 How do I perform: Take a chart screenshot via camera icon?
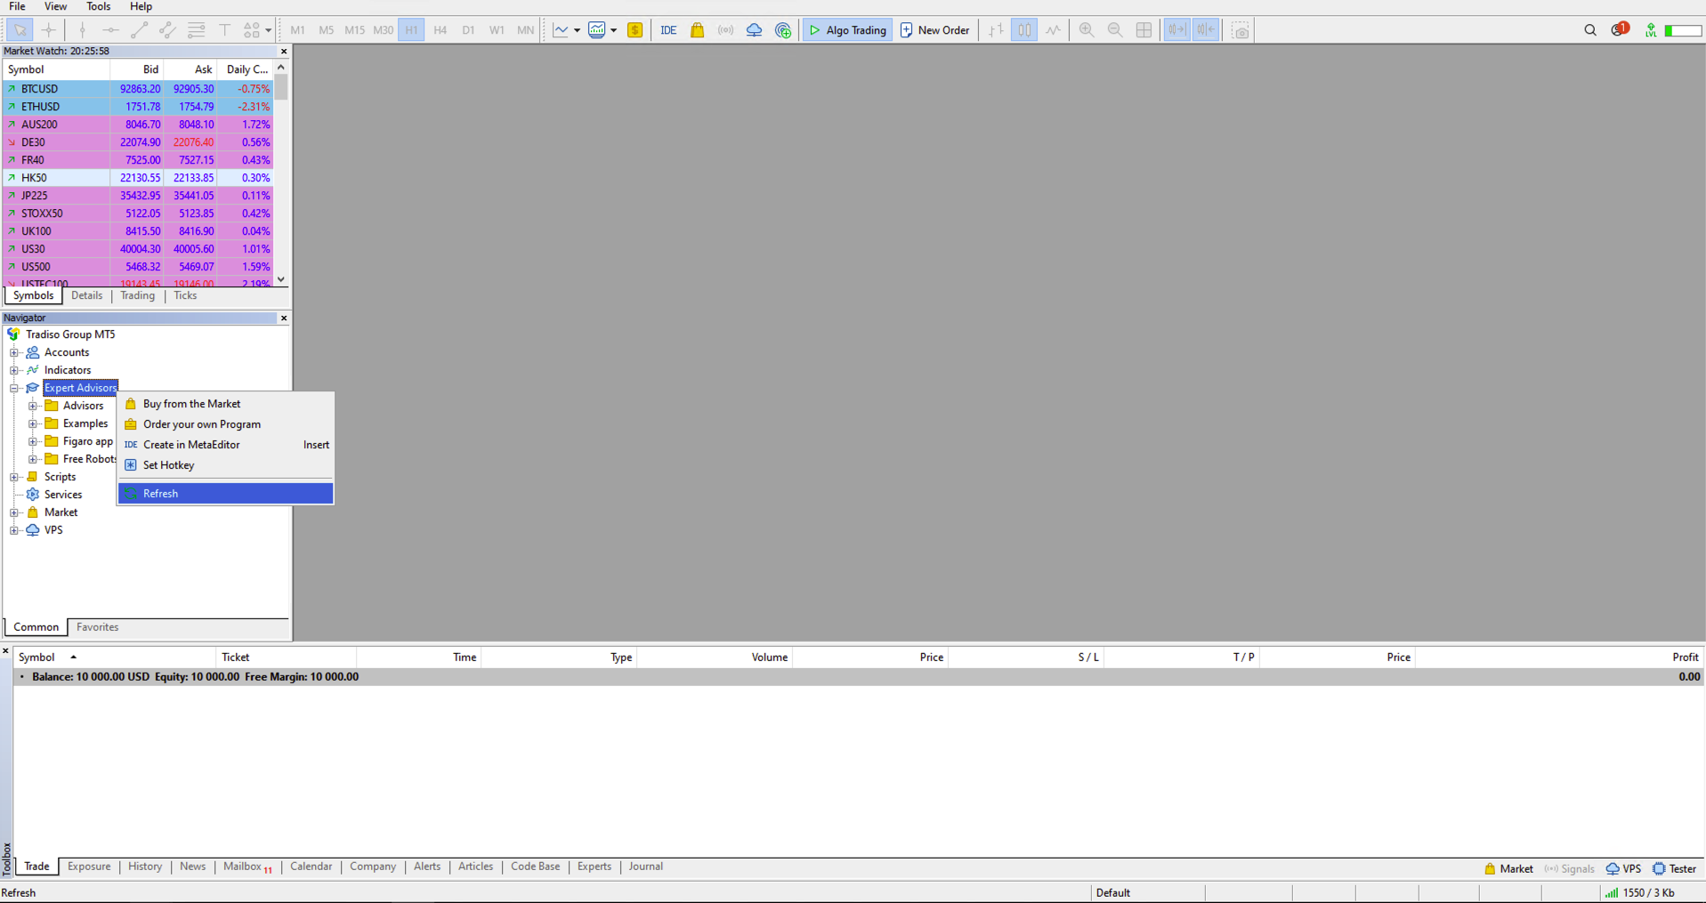1241,30
